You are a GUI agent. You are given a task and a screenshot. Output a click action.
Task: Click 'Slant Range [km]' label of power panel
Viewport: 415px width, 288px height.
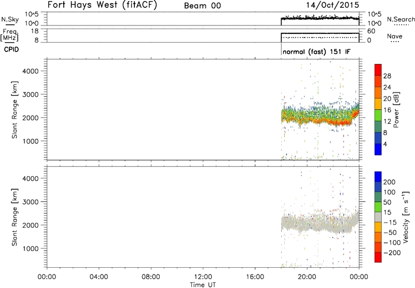coord(15,110)
